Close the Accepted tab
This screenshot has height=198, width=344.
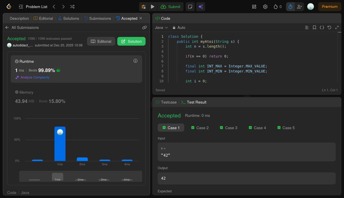click(141, 18)
